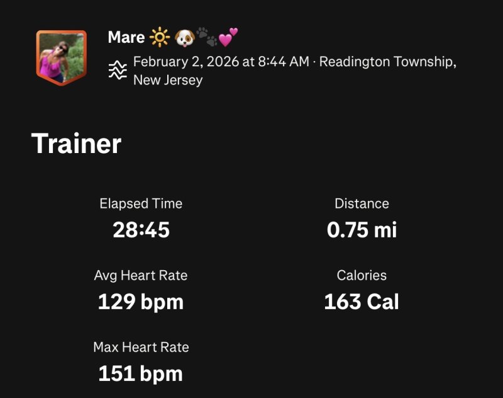The height and width of the screenshot is (398, 503).
Task: Click the Avg Heart Rate label
Action: click(x=141, y=275)
